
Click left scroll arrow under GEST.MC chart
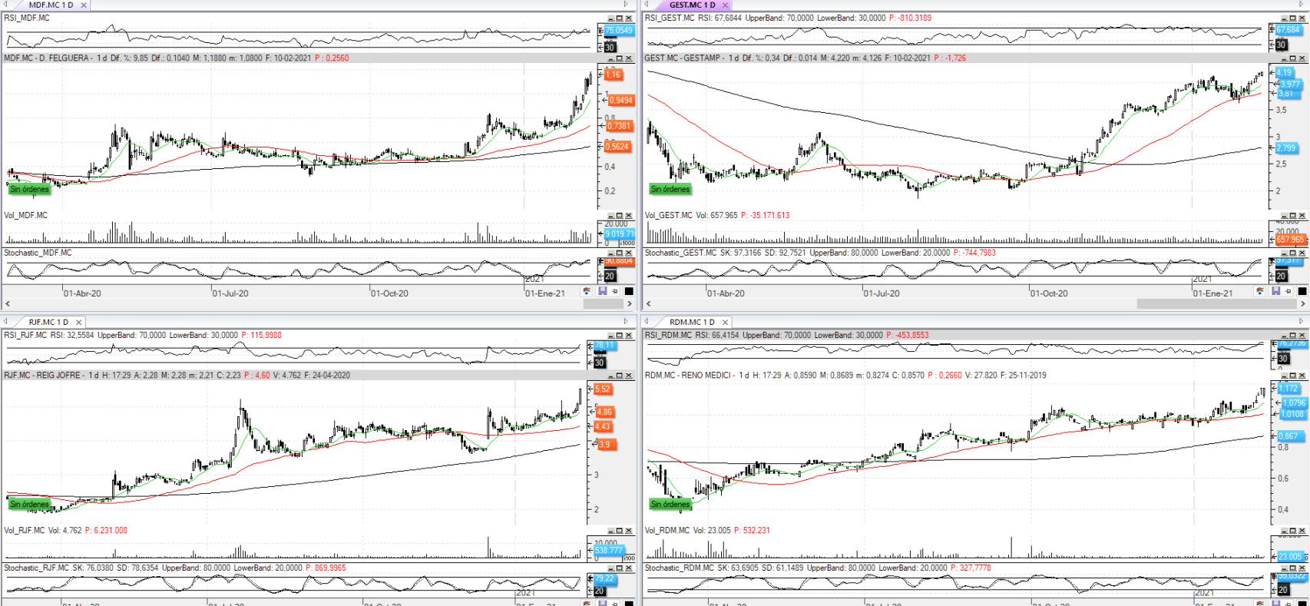[x=649, y=304]
